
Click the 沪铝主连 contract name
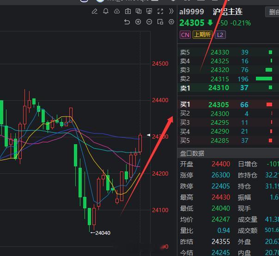[227, 12]
